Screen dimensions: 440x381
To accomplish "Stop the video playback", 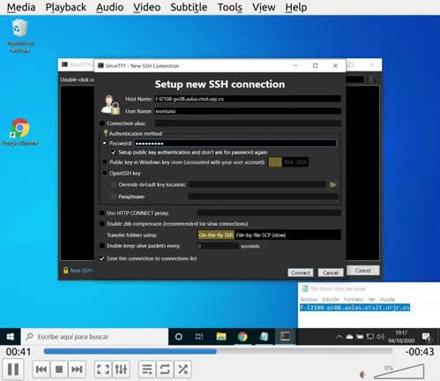I will click(59, 370).
